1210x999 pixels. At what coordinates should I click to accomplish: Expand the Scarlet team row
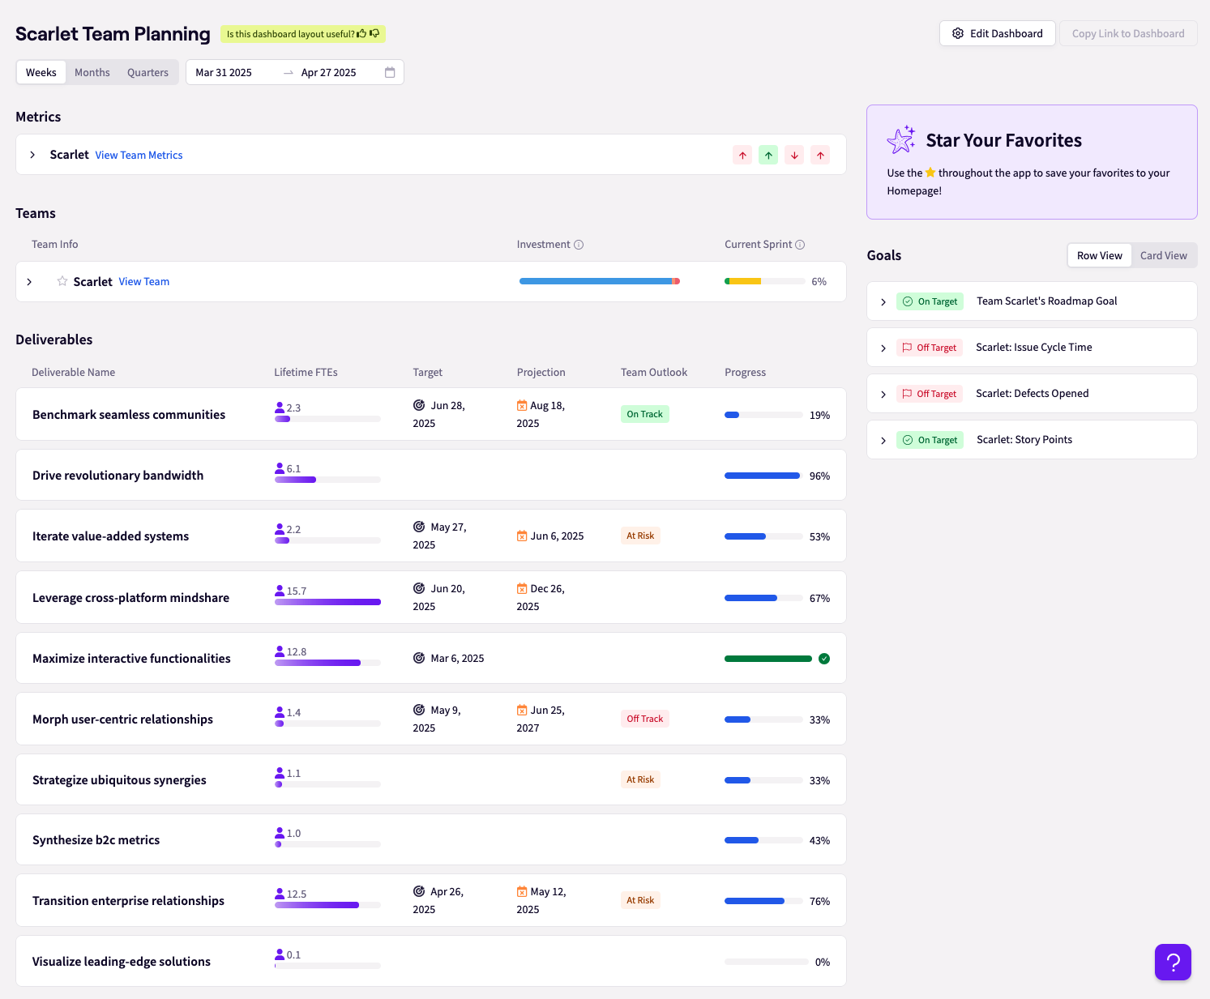(30, 282)
